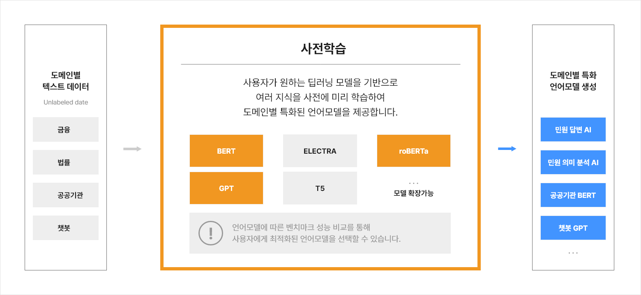Click the 챗봇 domain box
The width and height of the screenshot is (641, 295).
coord(66,228)
